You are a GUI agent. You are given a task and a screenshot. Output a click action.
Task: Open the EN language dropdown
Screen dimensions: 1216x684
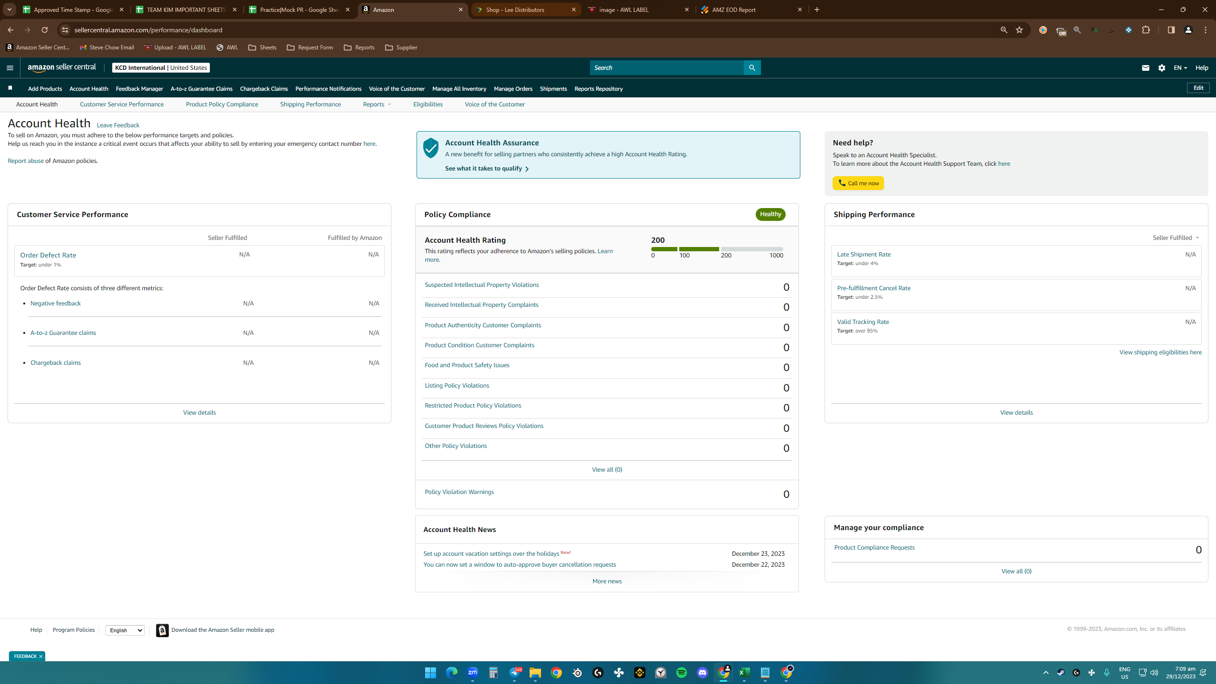[1180, 67]
